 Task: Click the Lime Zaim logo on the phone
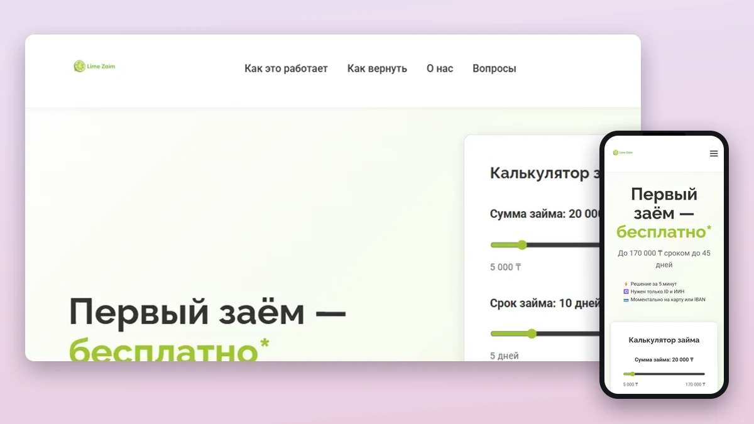[x=623, y=153]
